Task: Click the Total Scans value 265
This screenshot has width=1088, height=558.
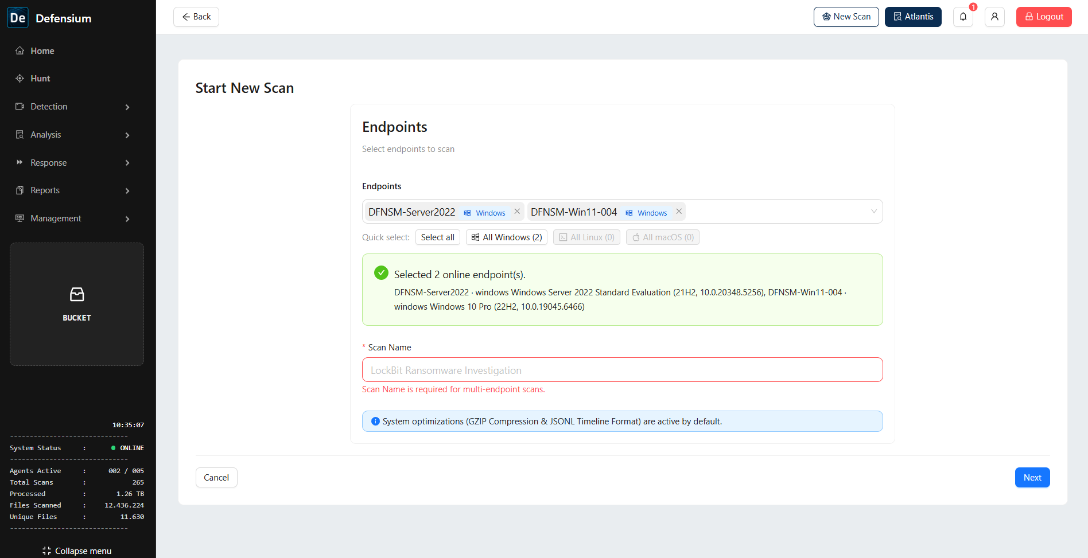Action: click(138, 482)
